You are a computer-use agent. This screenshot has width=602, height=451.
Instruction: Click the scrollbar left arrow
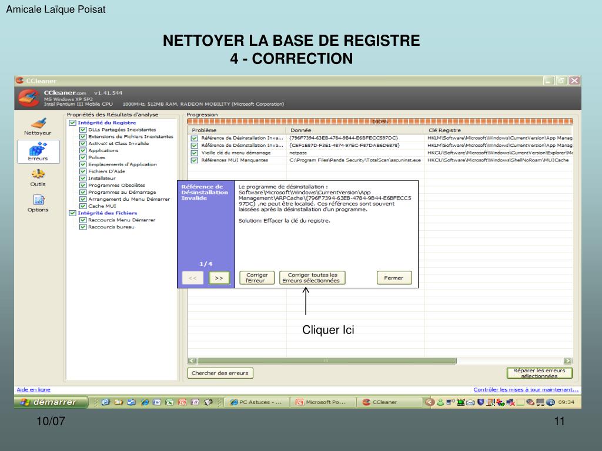[x=192, y=361]
